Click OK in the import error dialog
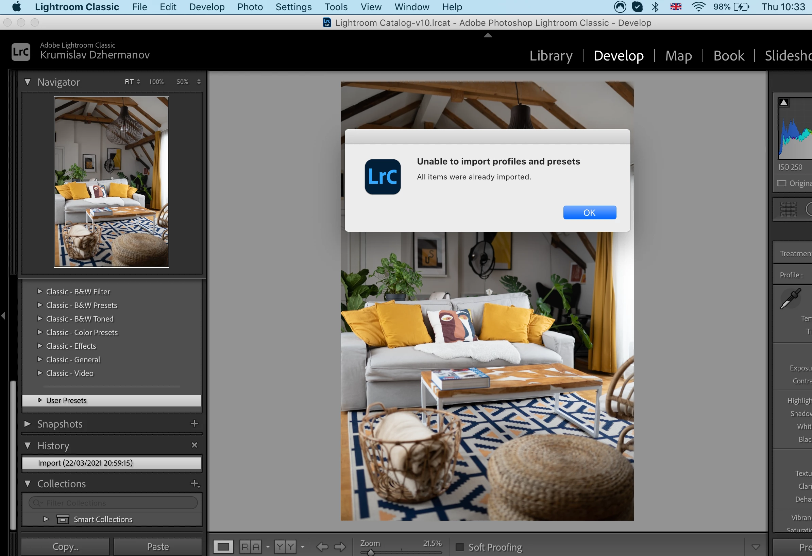Image resolution: width=812 pixels, height=556 pixels. (589, 212)
